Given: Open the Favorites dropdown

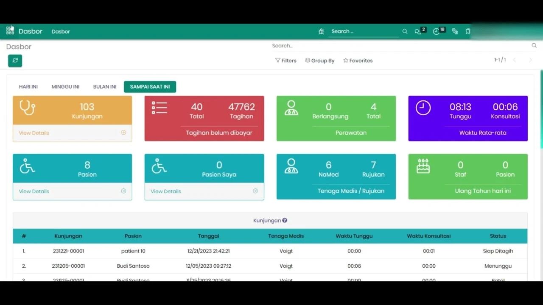Looking at the screenshot, I should (x=358, y=60).
